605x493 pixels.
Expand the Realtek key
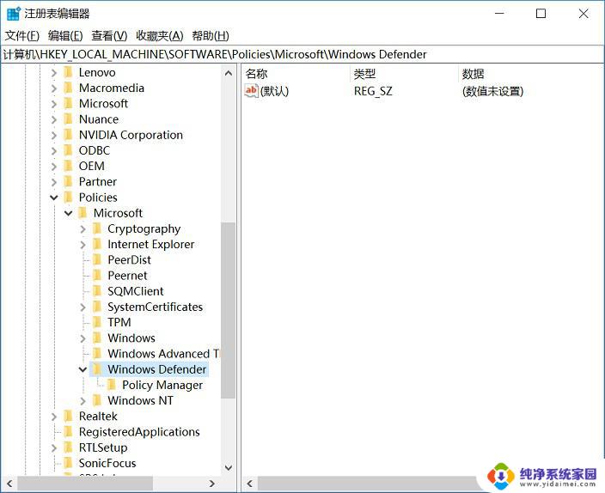pyautogui.click(x=53, y=417)
